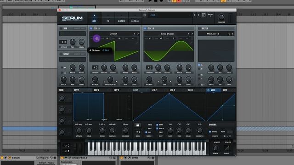Select next OSC A wavetable arrow

[x=138, y=34]
